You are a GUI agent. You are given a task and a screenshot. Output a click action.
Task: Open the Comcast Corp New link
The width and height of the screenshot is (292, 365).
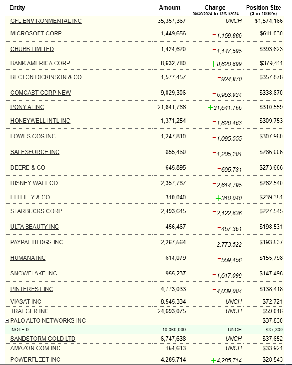click(41, 93)
